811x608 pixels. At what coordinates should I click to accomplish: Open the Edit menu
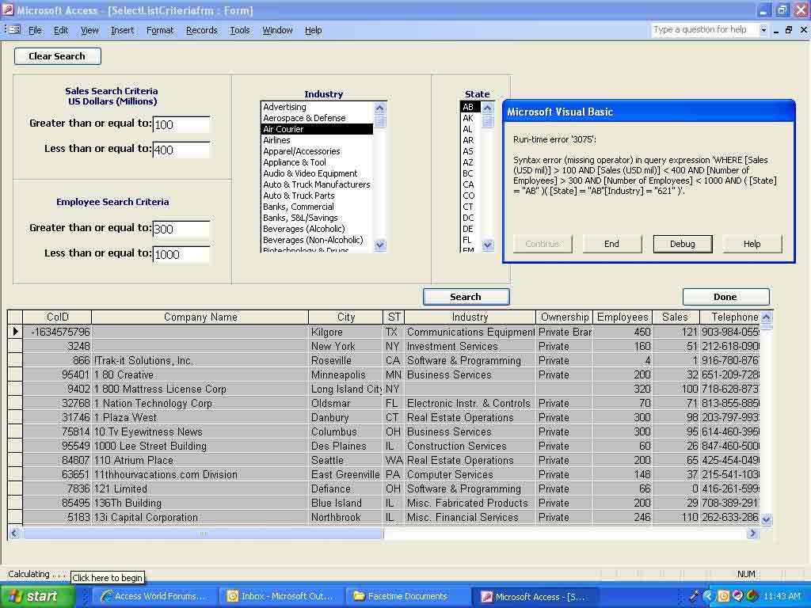coord(61,31)
